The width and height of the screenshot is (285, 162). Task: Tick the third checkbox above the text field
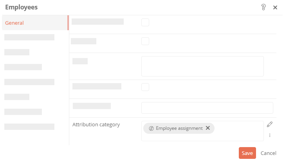tap(145, 87)
